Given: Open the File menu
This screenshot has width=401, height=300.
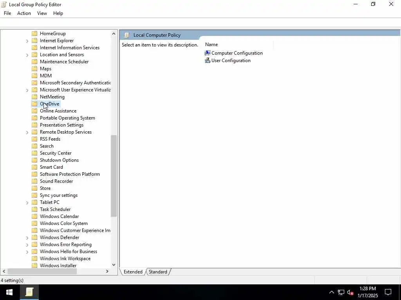Looking at the screenshot, I should point(7,13).
